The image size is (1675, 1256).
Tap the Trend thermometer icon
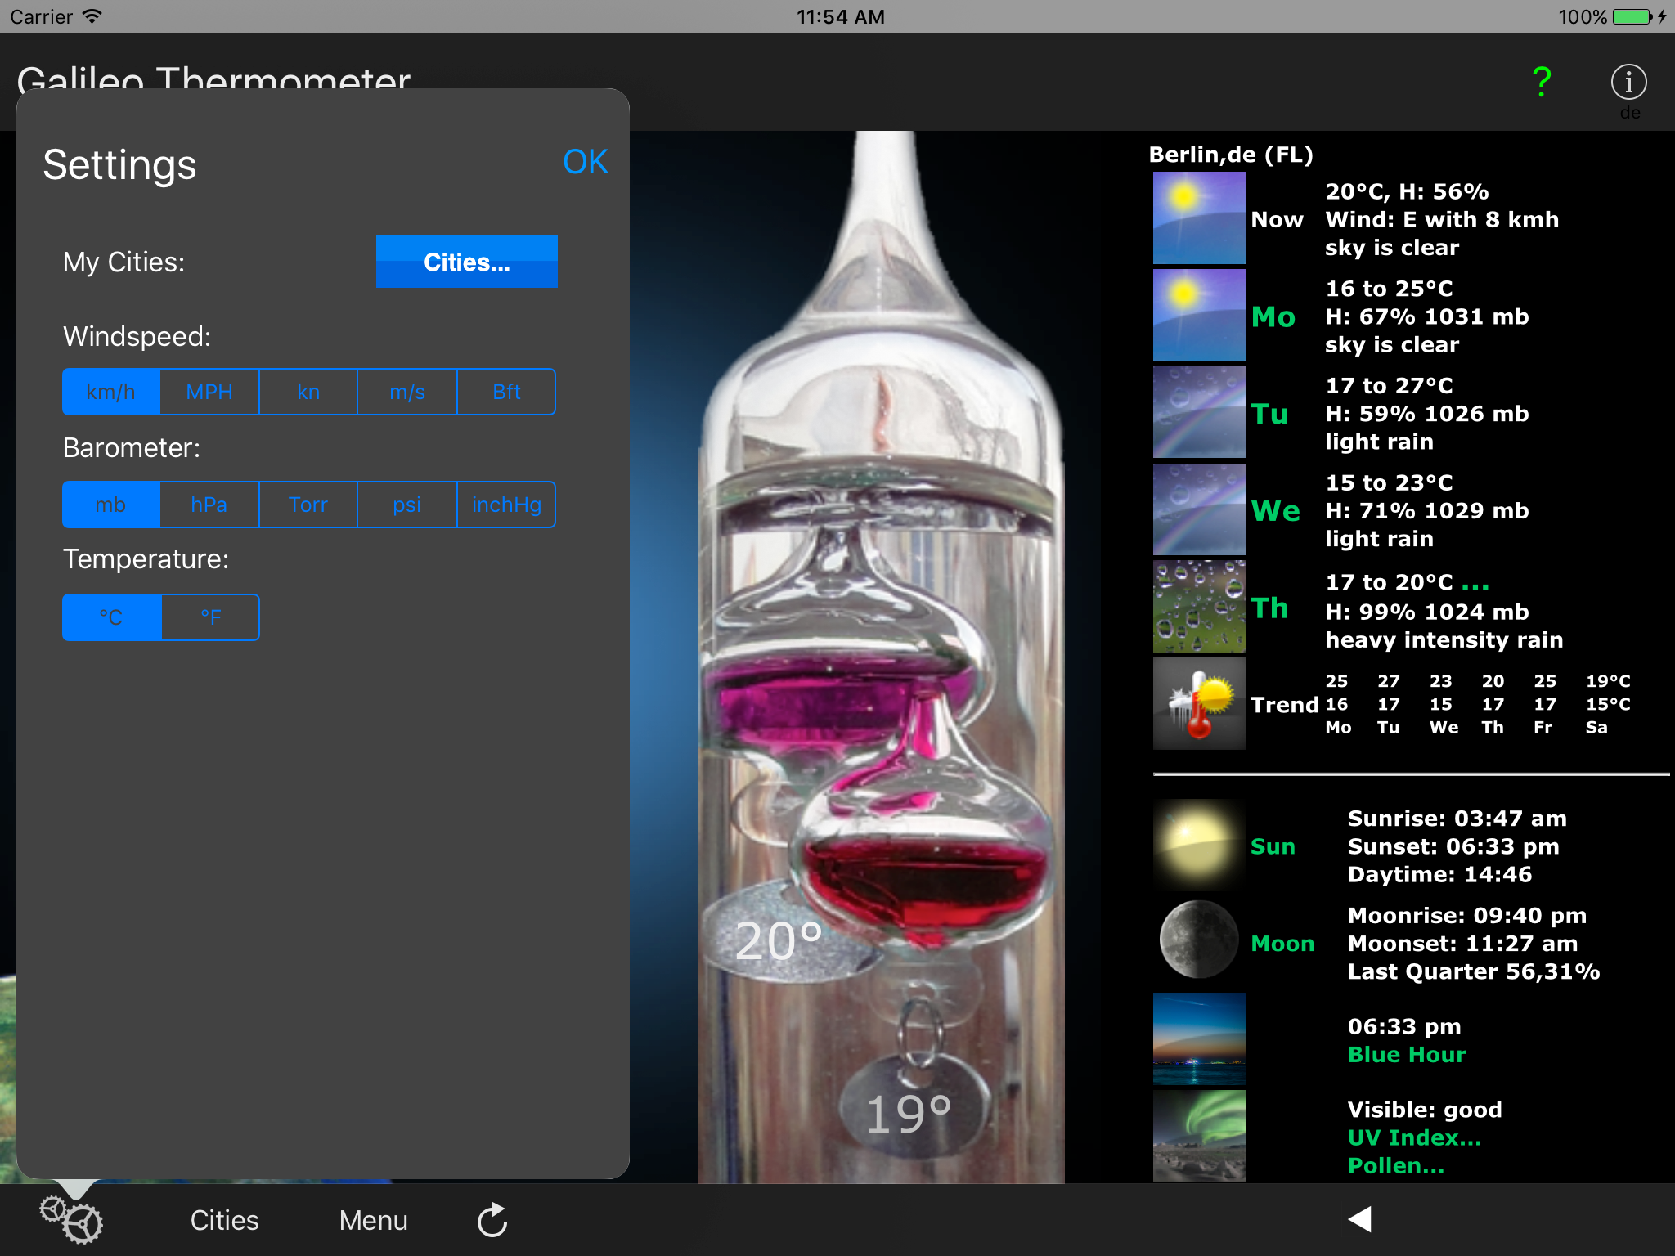pyautogui.click(x=1198, y=704)
